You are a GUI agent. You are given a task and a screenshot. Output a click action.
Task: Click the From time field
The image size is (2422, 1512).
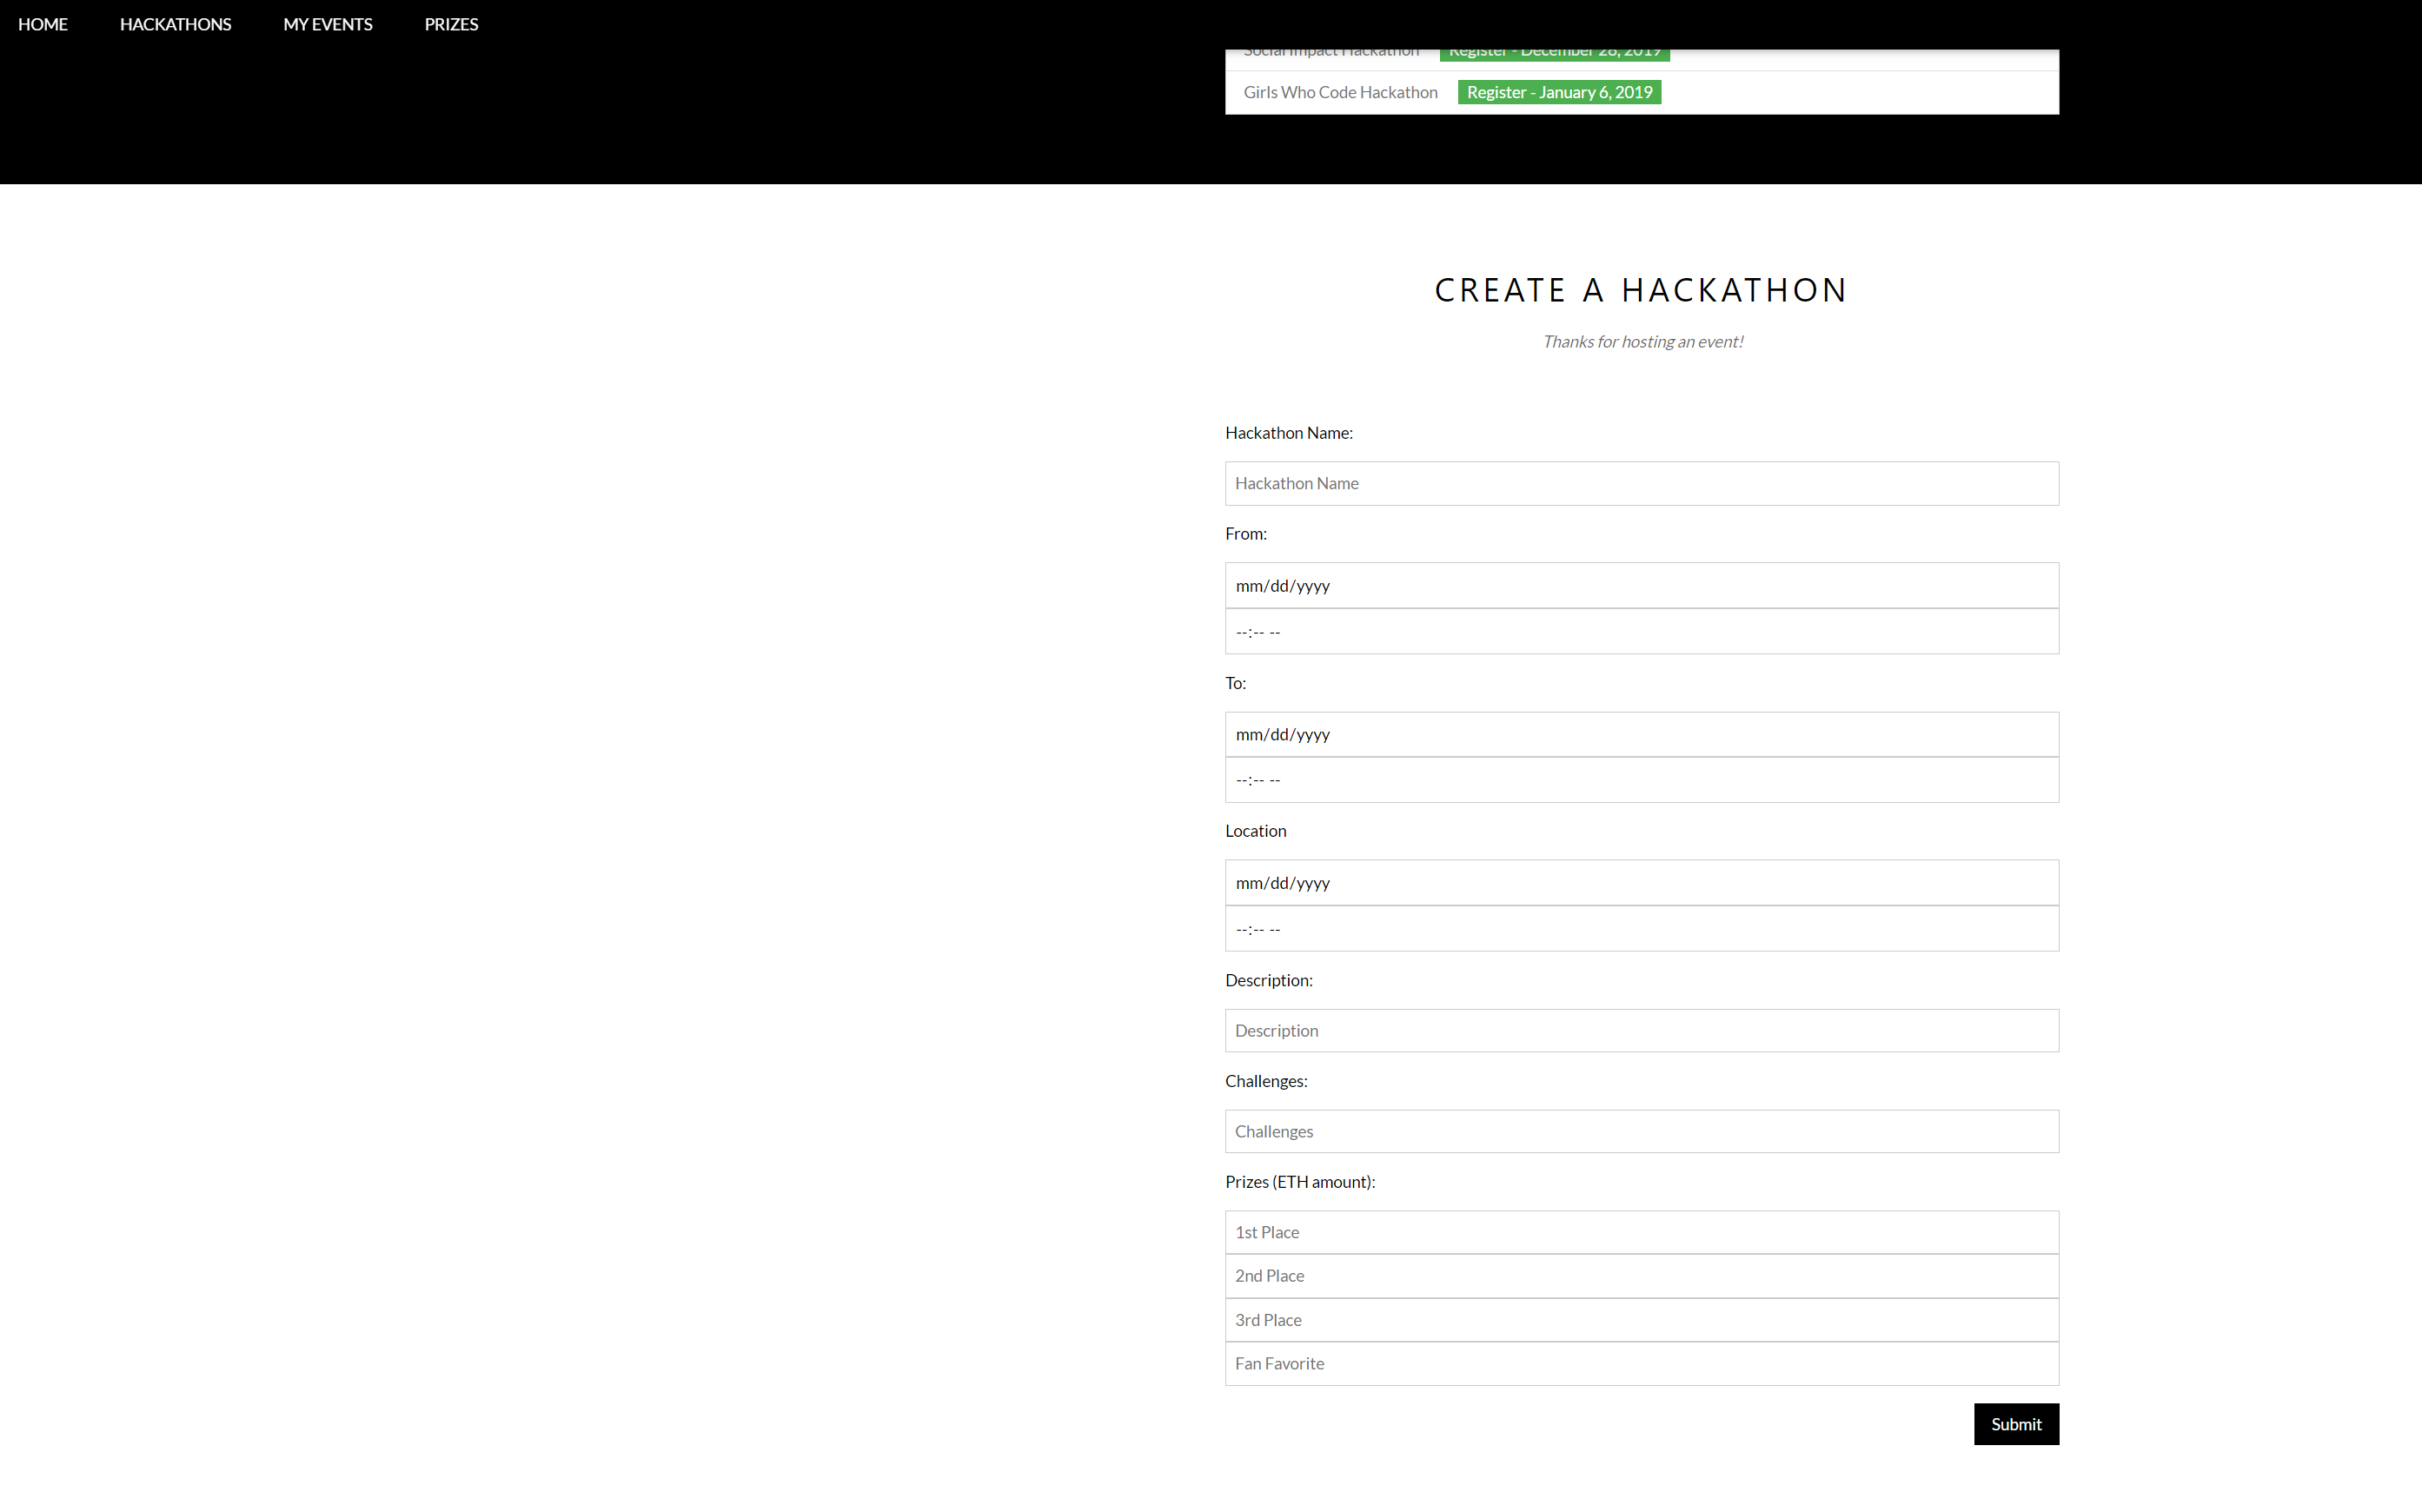tap(1641, 631)
